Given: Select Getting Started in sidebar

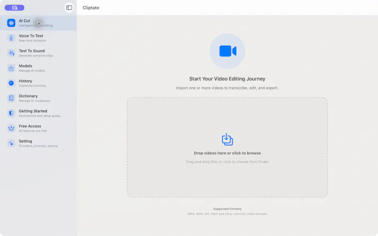Looking at the screenshot, I should click(x=38, y=113).
